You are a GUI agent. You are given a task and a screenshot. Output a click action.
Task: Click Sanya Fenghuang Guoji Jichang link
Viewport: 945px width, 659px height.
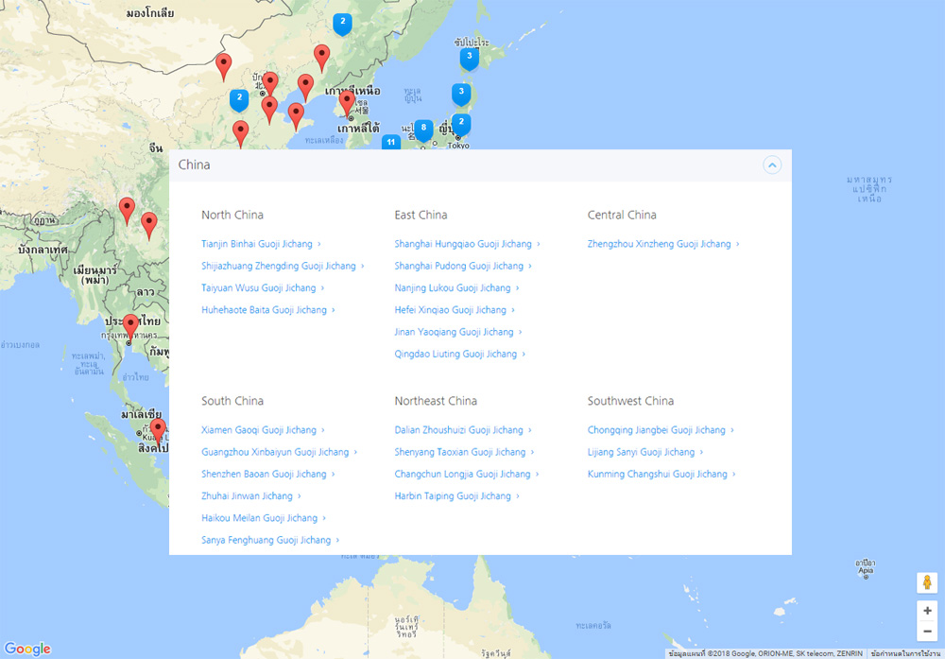pos(266,541)
